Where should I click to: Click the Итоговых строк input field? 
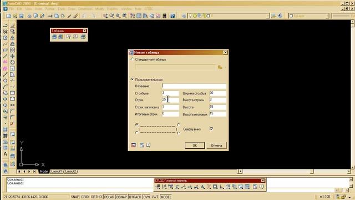[x=170, y=114]
